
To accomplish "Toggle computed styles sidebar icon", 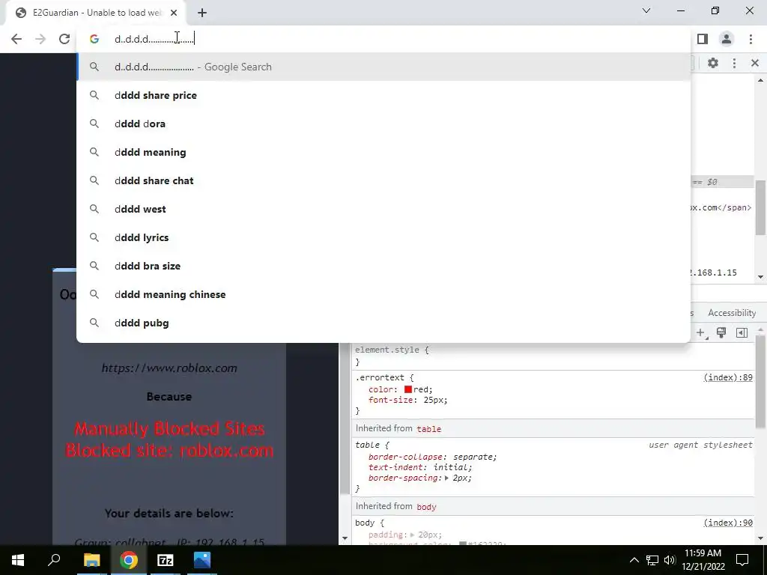I will click(x=742, y=333).
